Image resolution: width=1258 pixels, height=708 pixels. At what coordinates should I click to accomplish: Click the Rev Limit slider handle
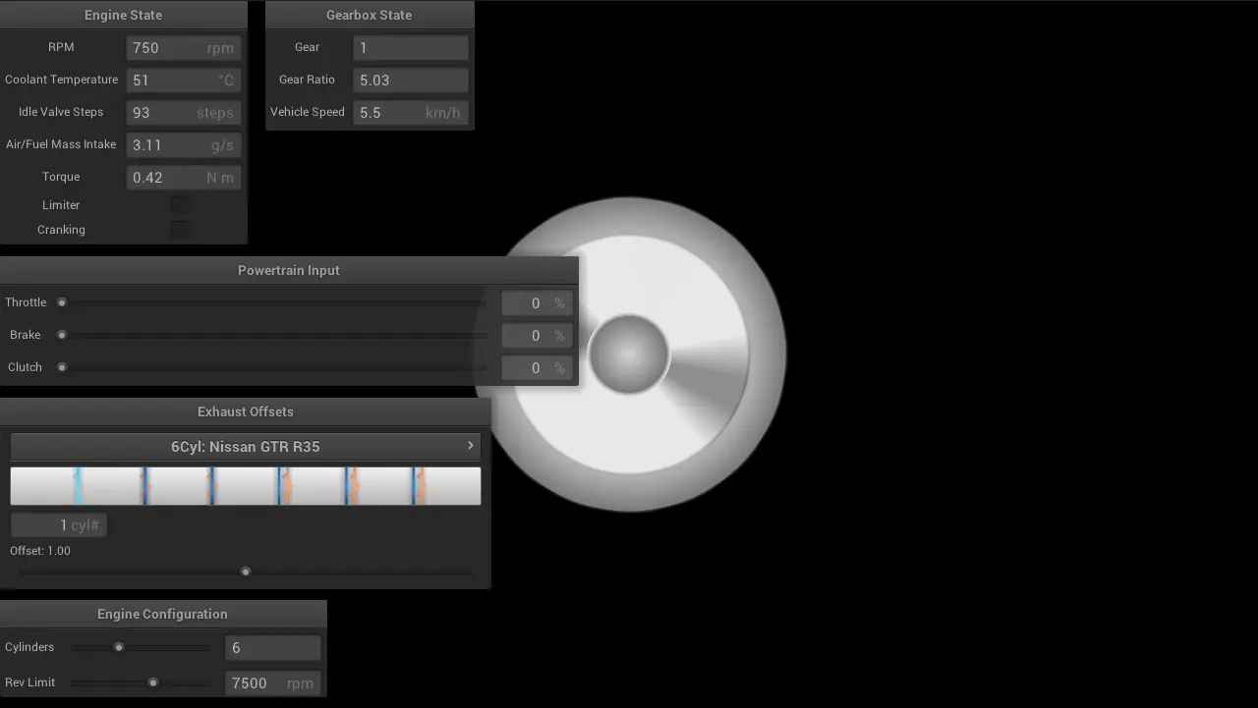coord(153,681)
